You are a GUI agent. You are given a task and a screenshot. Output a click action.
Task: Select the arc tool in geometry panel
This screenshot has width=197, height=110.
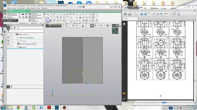(x=48, y=17)
